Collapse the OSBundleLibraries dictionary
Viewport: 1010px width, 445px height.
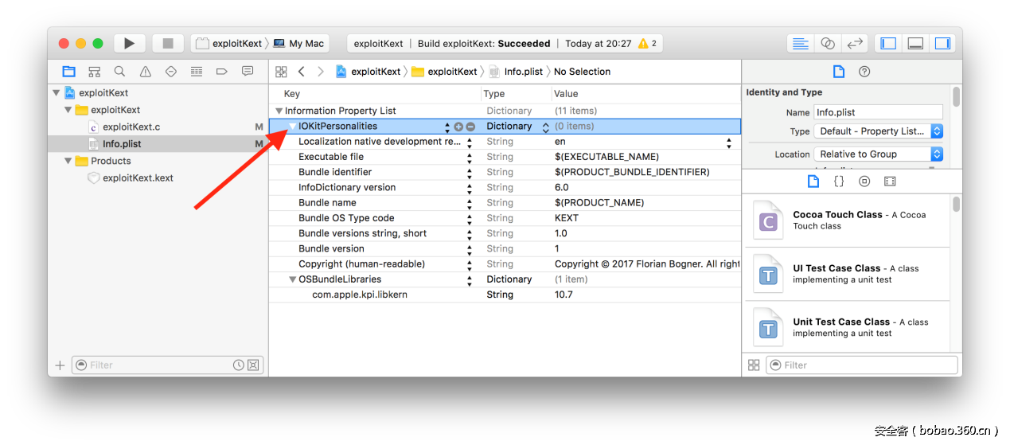click(292, 279)
